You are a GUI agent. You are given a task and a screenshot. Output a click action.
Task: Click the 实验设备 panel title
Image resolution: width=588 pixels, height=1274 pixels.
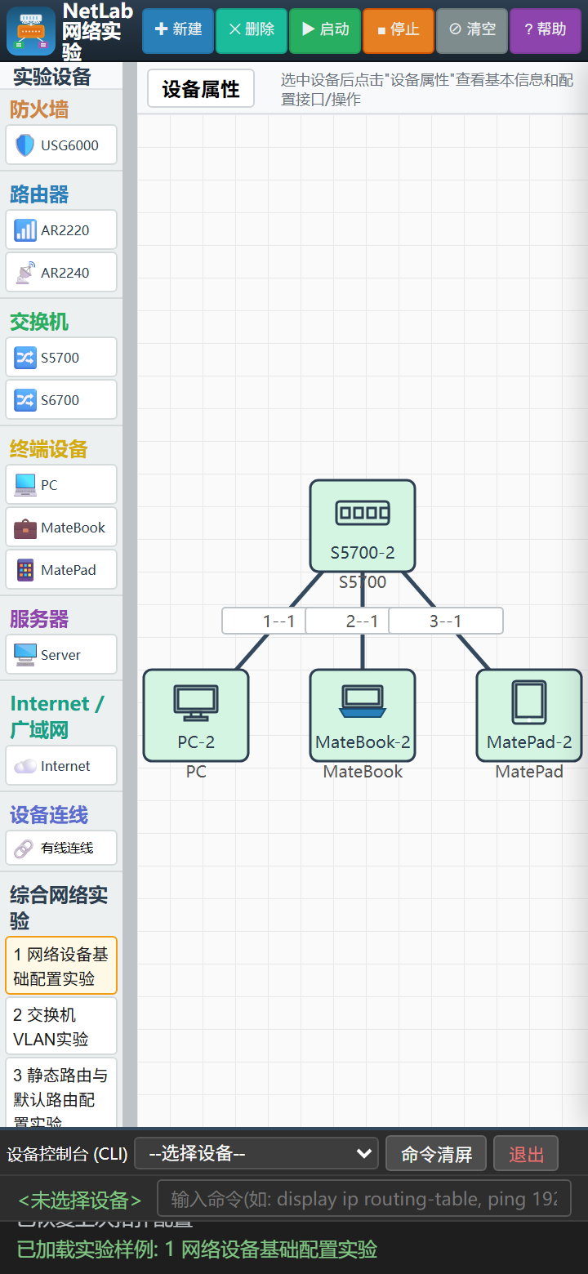[x=52, y=77]
